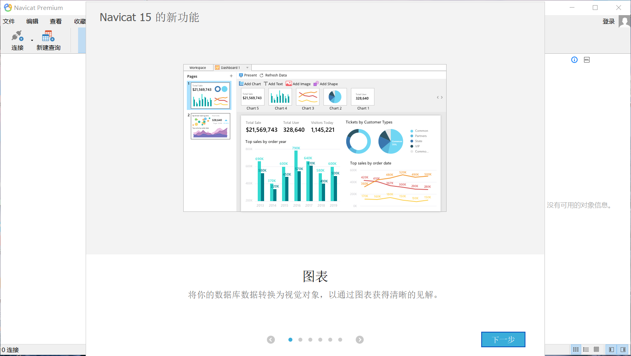Image resolution: width=631 pixels, height=356 pixels.
Task: Click the Connection (连接) plug icon
Action: [17, 36]
